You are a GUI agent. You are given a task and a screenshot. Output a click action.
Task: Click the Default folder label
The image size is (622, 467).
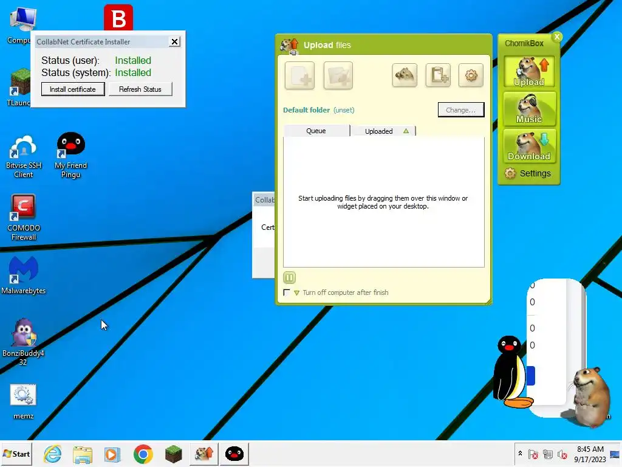(306, 110)
